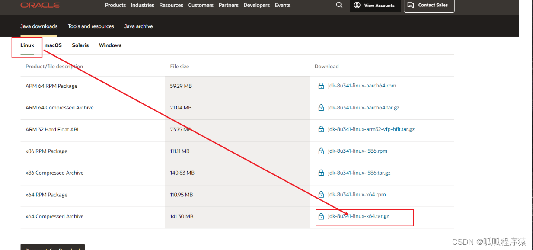Screen dimensions: 533x250
Task: Click the 73.75 MB file size
Action: pyautogui.click(x=181, y=130)
